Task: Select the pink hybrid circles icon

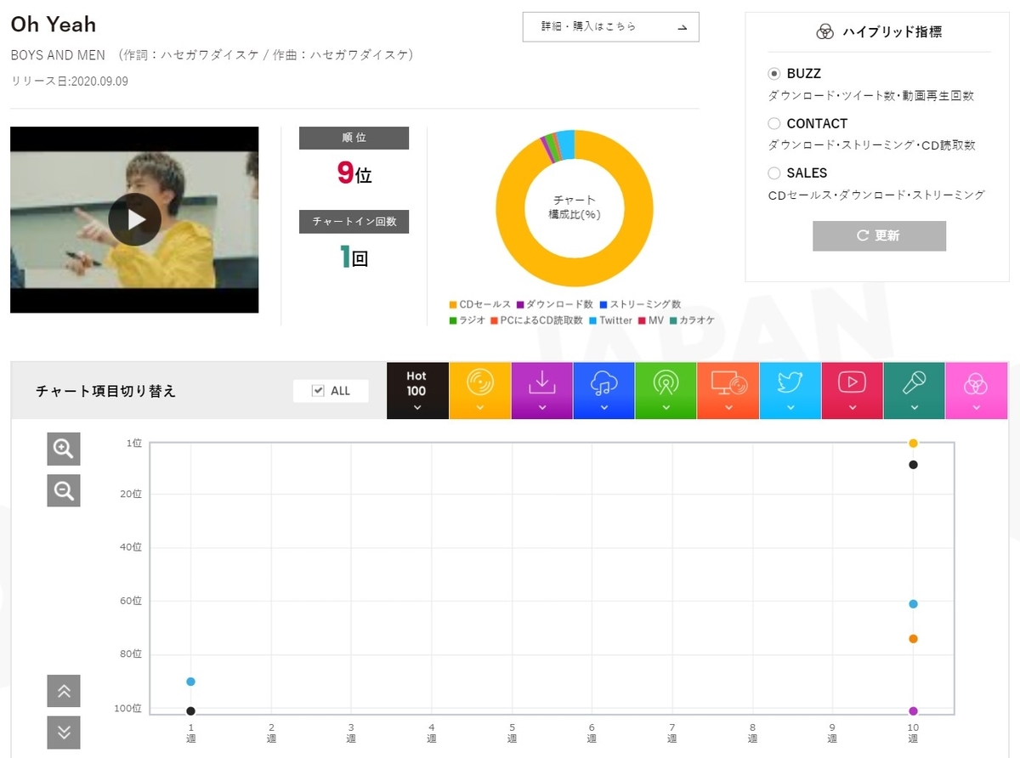Action: click(x=976, y=390)
